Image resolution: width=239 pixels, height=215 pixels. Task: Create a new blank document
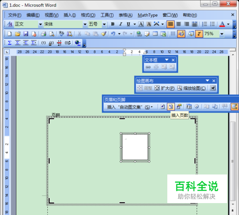(x=10, y=34)
